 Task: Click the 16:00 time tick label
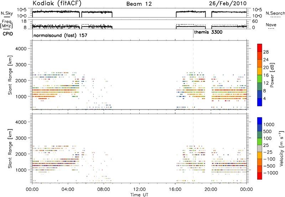click(x=175, y=190)
